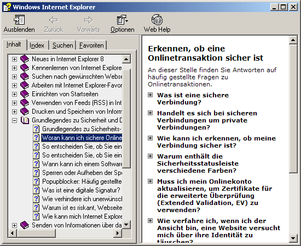Click question page icon beside Wann kann ich einem Software
Screen dimensions: 301x246
[36, 164]
